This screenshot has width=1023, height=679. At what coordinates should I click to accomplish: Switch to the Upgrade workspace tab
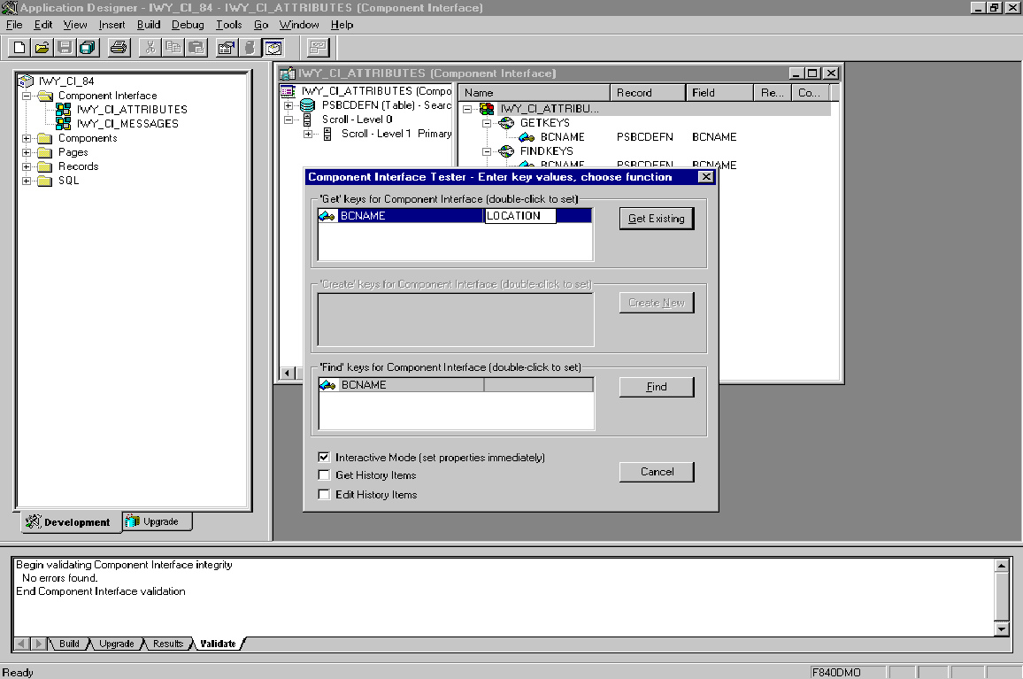tap(158, 521)
